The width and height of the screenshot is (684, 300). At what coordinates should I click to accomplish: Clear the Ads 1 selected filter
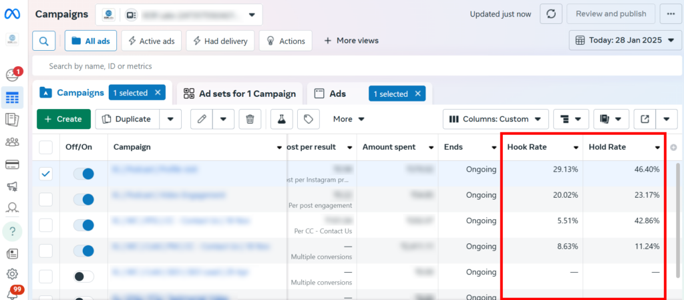[x=417, y=94]
